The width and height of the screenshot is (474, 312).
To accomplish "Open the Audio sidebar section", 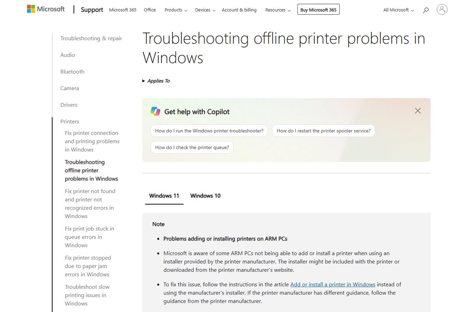I will (x=68, y=55).
